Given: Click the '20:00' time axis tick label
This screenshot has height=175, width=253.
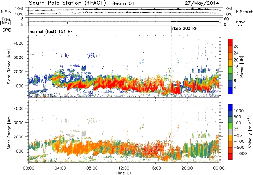Looking at the screenshot, I should tap(187, 168).
